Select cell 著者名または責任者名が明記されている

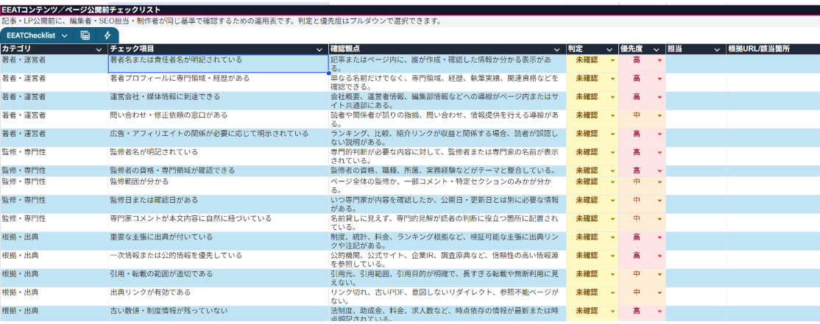point(218,64)
